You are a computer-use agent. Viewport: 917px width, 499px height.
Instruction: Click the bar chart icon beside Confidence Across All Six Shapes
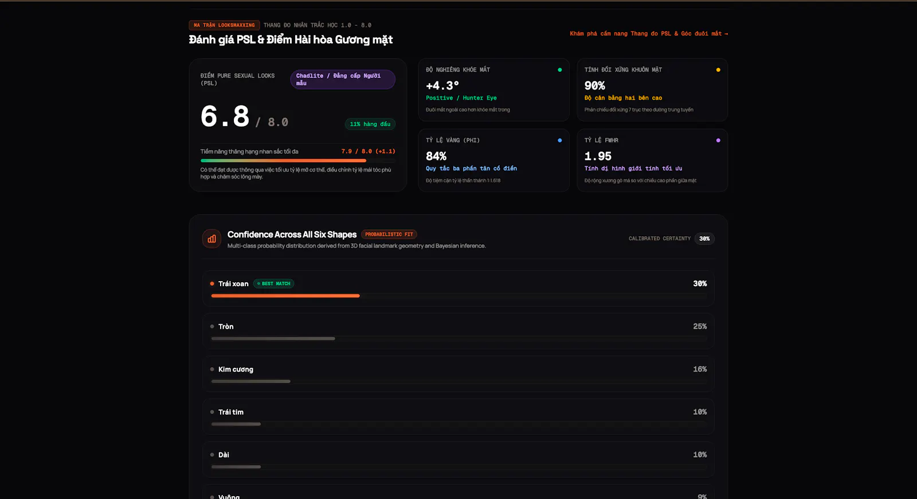click(212, 239)
